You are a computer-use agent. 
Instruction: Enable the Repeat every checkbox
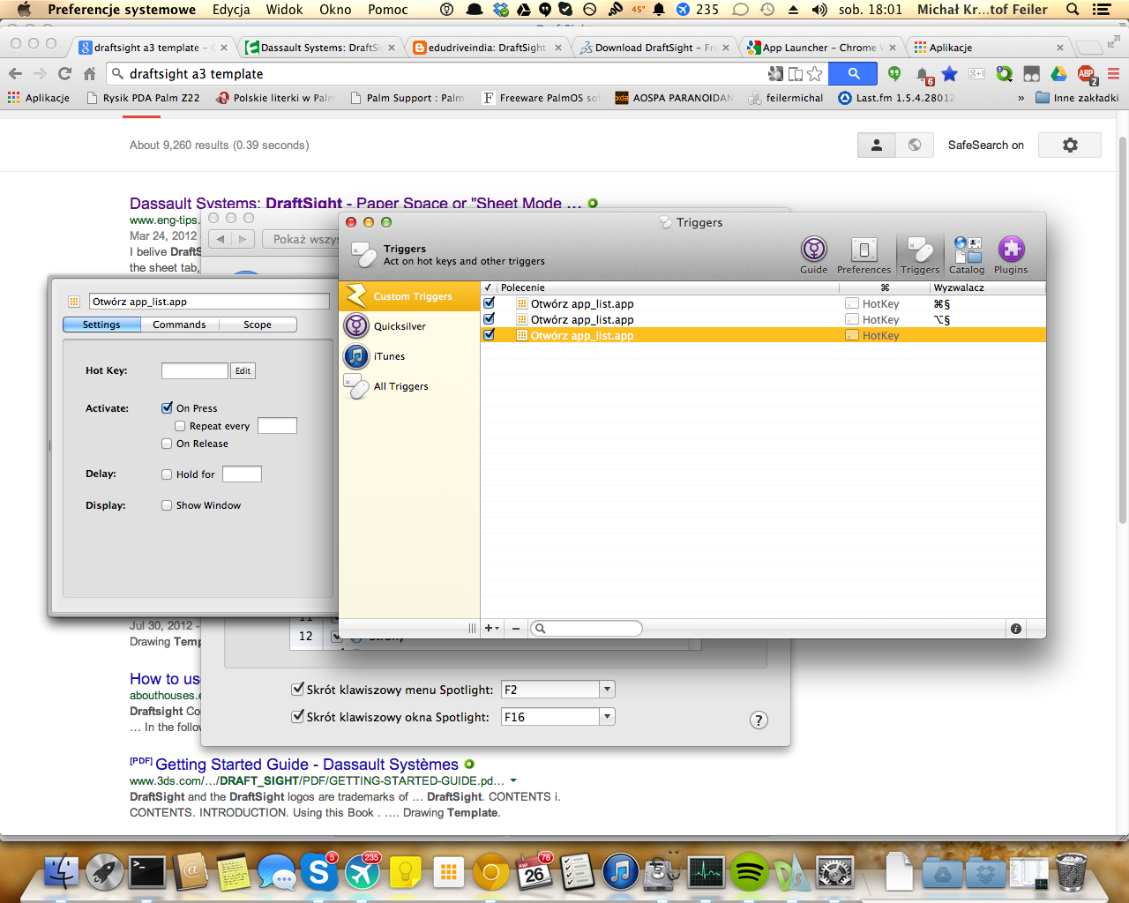coord(180,426)
